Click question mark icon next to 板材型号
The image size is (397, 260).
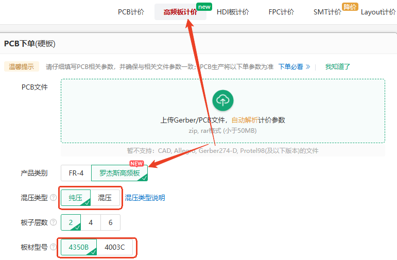pyautogui.click(x=54, y=247)
